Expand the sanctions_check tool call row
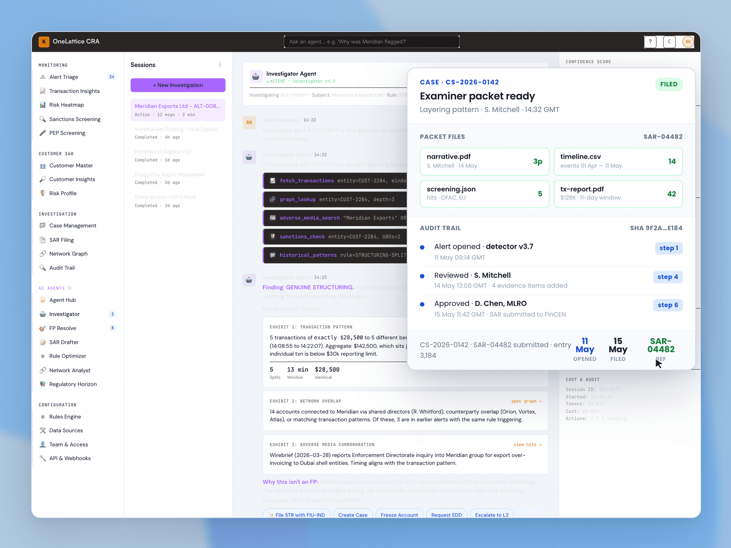This screenshot has height=548, width=731. point(335,237)
